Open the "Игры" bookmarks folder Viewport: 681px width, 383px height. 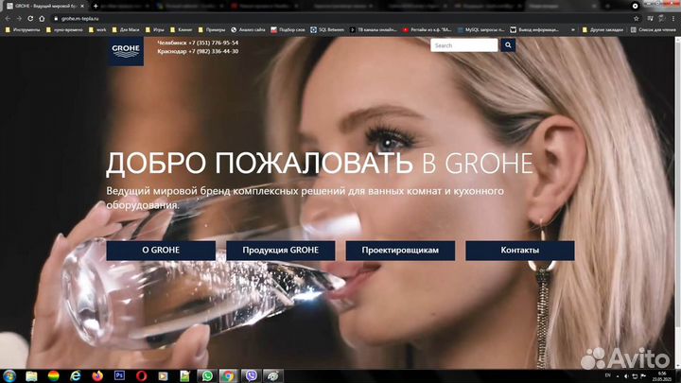(x=155, y=30)
